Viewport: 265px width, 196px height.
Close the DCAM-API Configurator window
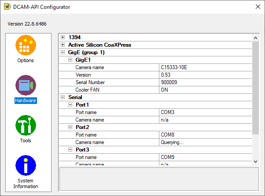tap(258, 7)
